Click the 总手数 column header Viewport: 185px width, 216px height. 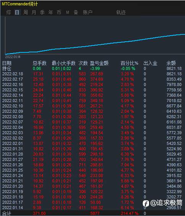tap(39, 63)
